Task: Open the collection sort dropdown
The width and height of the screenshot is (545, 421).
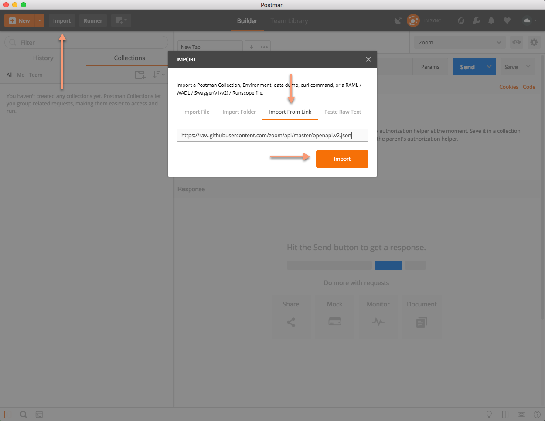Action: pos(158,75)
